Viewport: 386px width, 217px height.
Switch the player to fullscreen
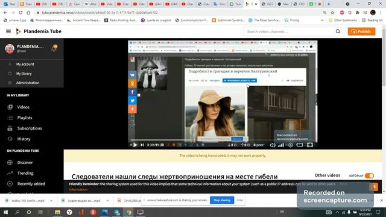click(x=310, y=145)
